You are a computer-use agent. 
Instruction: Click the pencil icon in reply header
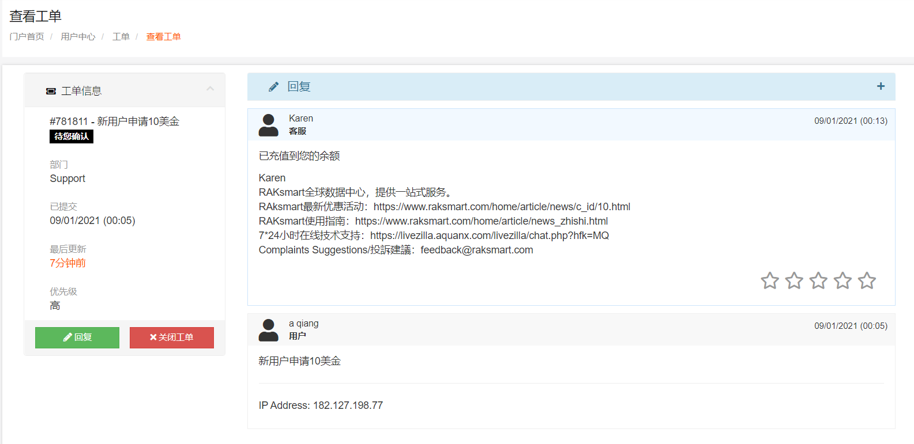pyautogui.click(x=273, y=87)
